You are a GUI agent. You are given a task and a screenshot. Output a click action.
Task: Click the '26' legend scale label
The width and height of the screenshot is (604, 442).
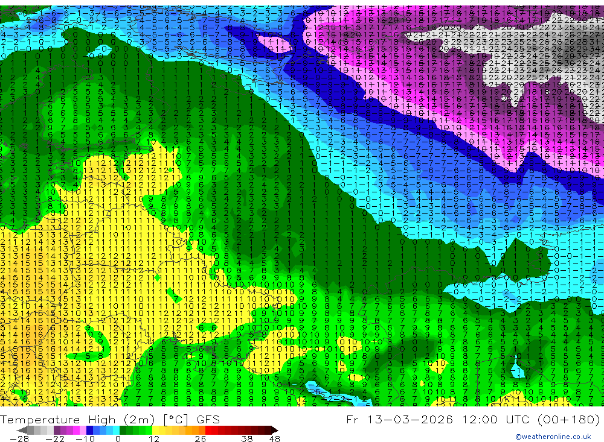point(201,438)
